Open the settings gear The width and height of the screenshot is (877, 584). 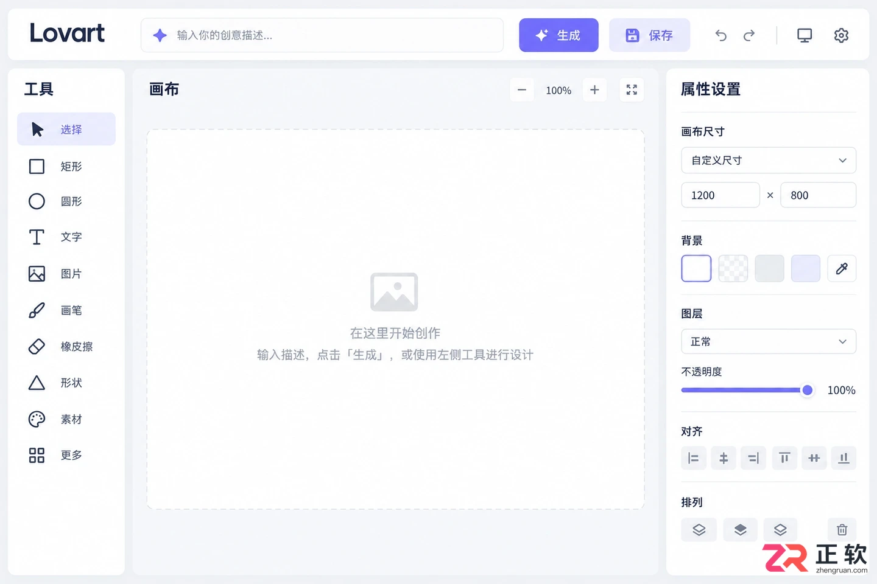[x=841, y=35]
